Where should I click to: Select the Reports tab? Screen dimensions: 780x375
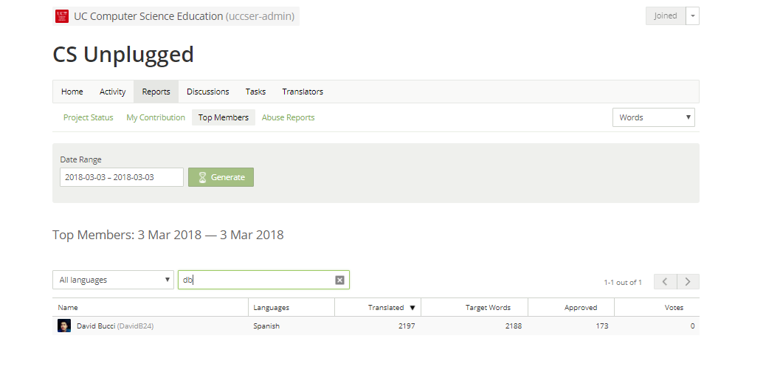[156, 92]
